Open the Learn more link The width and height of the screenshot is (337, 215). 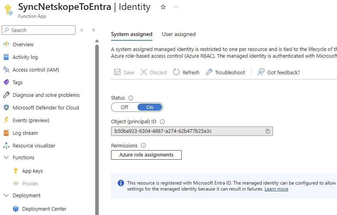click(x=276, y=189)
